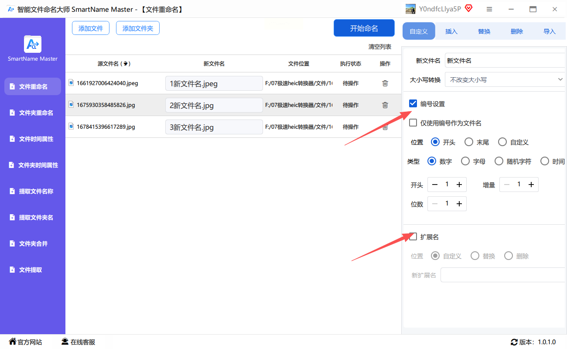The height and width of the screenshot is (349, 567).
Task: Delete the first file row with trash icon
Action: click(x=385, y=83)
